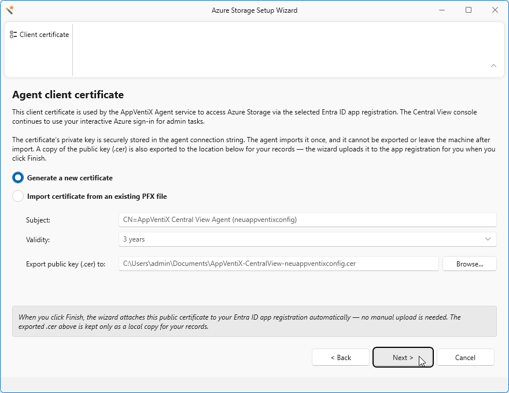Click the Client certificate step list icon

point(13,34)
